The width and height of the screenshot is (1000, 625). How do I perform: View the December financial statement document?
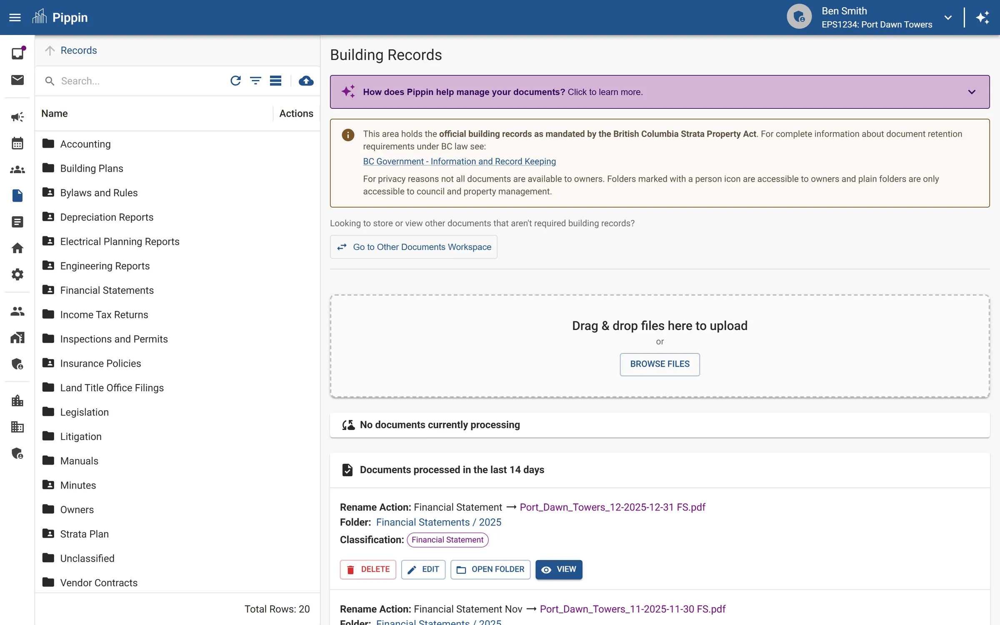[x=558, y=570]
